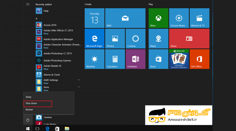Image resolution: width=236 pixels, height=131 pixels.
Task: Open the Mail tile
Action: 125,18
